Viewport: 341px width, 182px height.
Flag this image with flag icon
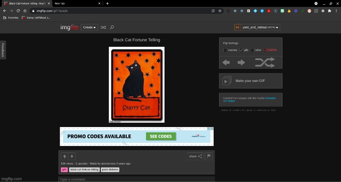[x=209, y=157]
